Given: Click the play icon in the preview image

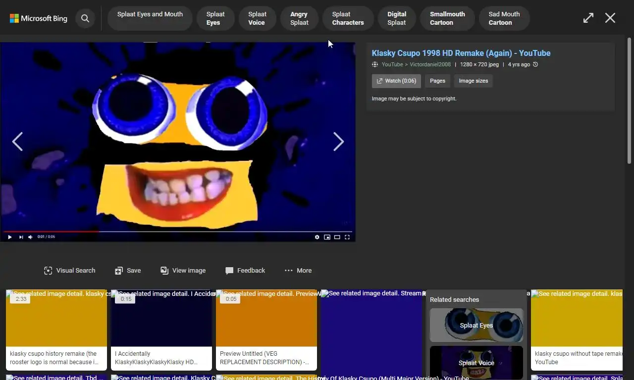Looking at the screenshot, I should [x=9, y=237].
